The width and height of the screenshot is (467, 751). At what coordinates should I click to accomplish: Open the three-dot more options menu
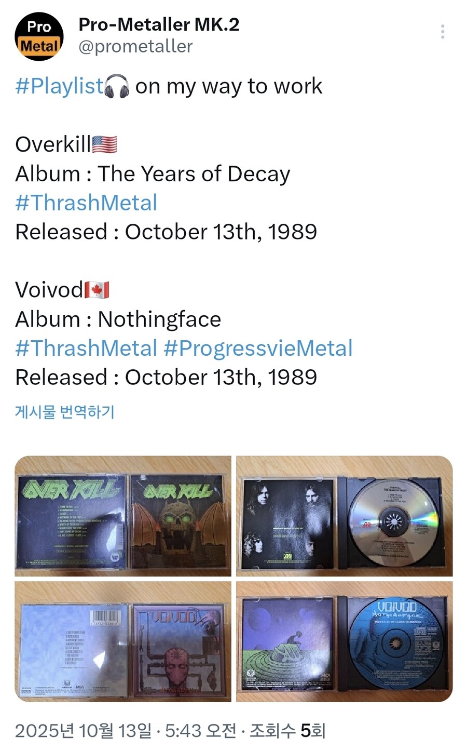tap(443, 32)
